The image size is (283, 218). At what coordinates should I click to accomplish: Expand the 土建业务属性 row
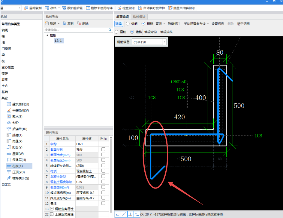52,214
